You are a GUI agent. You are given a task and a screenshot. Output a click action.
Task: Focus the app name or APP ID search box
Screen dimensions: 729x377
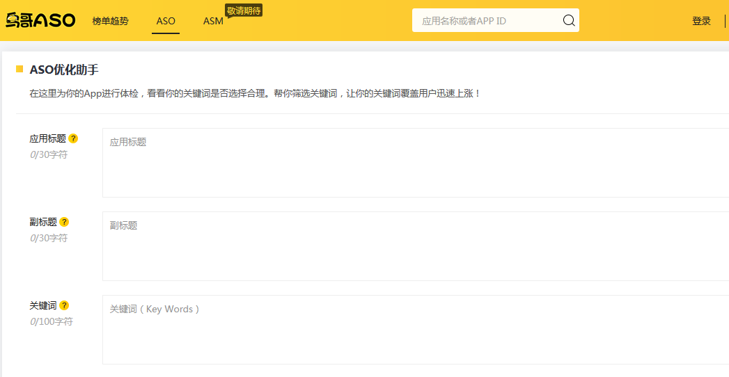tap(487, 21)
